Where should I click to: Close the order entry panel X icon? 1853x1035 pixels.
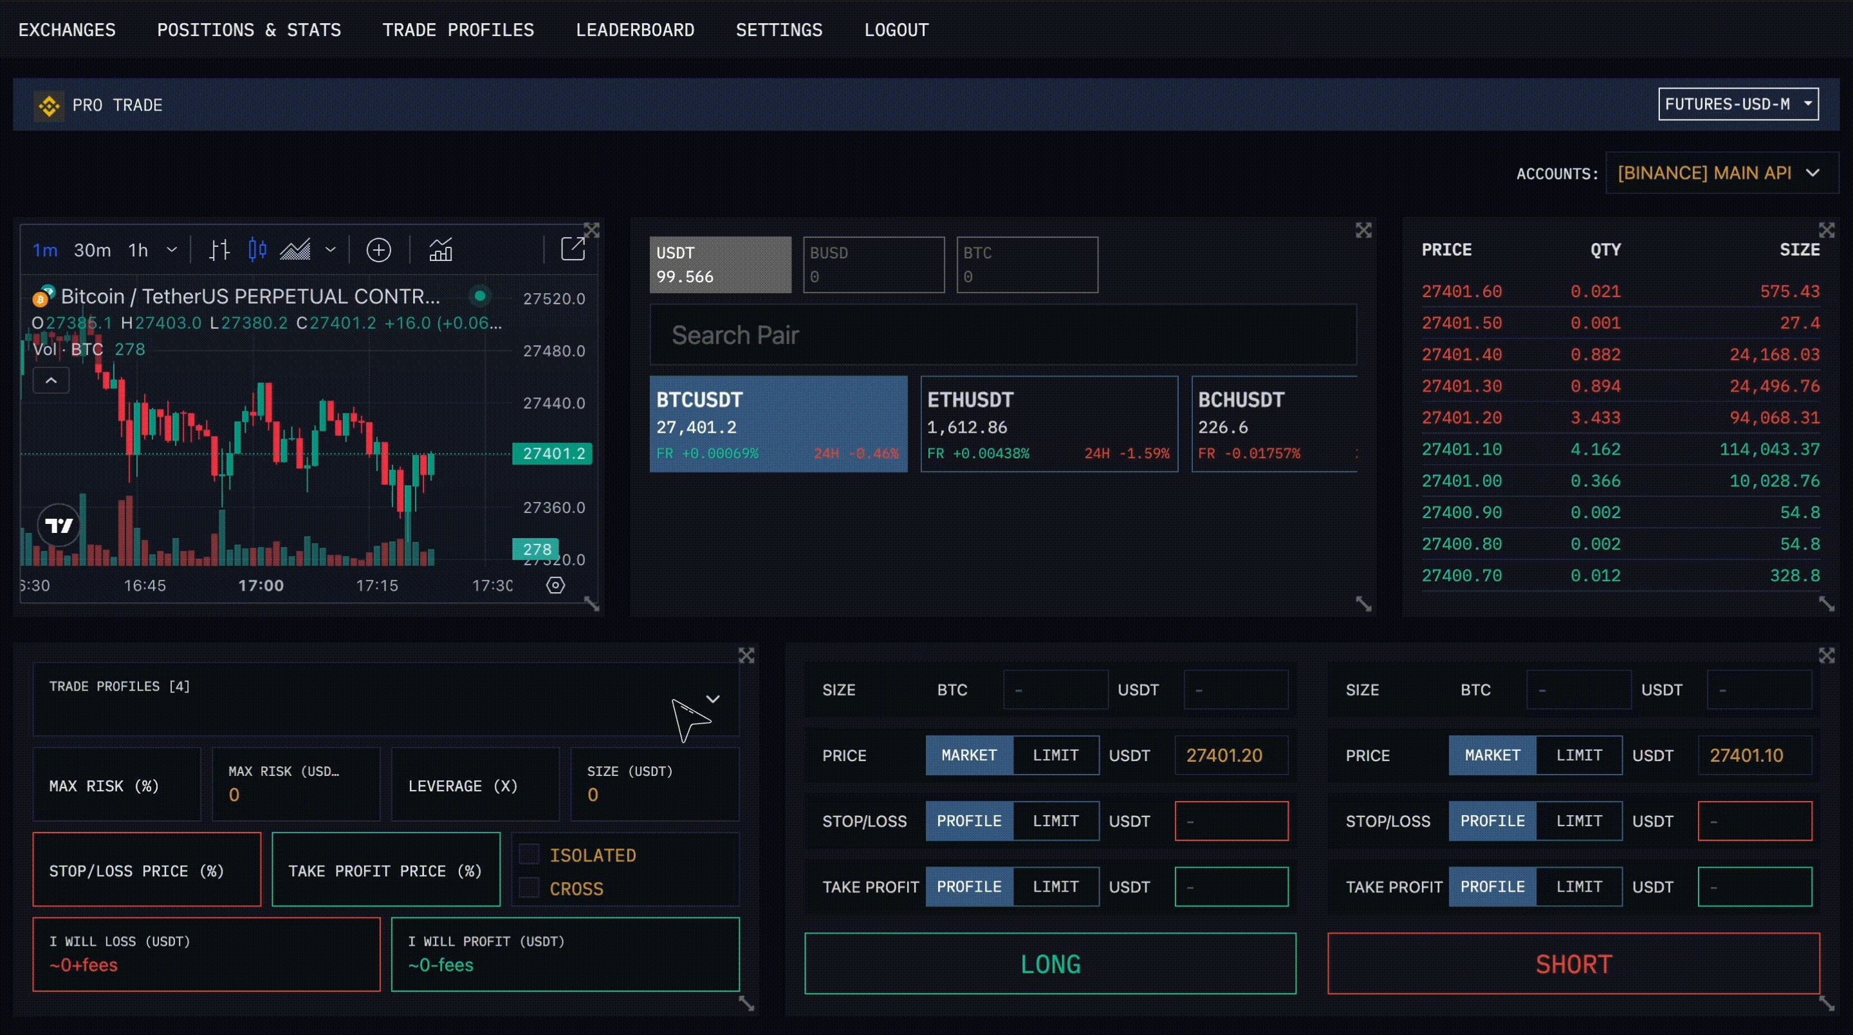click(x=1827, y=656)
